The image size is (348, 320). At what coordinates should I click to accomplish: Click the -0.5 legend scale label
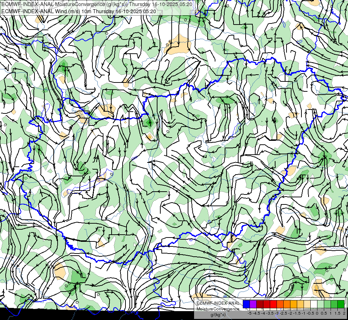pyautogui.click(x=310, y=313)
